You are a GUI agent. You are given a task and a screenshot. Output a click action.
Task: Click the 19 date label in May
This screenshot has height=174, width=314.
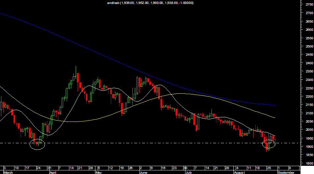pos(122,168)
